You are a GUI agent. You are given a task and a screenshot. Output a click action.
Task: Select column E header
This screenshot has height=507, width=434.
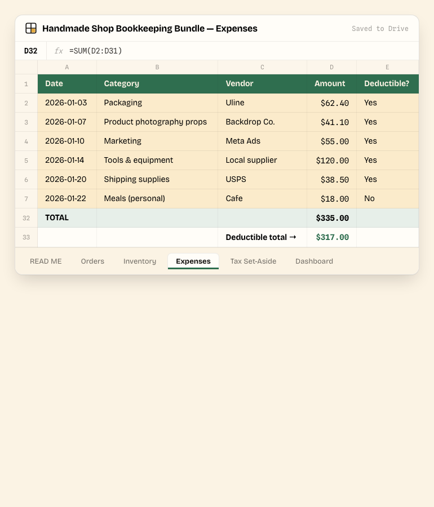point(387,67)
